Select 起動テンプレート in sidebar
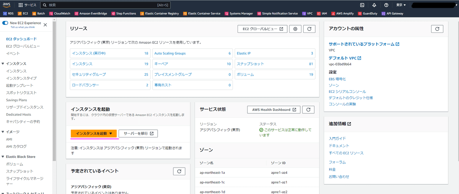Image resolution: width=459 pixels, height=194 pixels. tap(20, 86)
